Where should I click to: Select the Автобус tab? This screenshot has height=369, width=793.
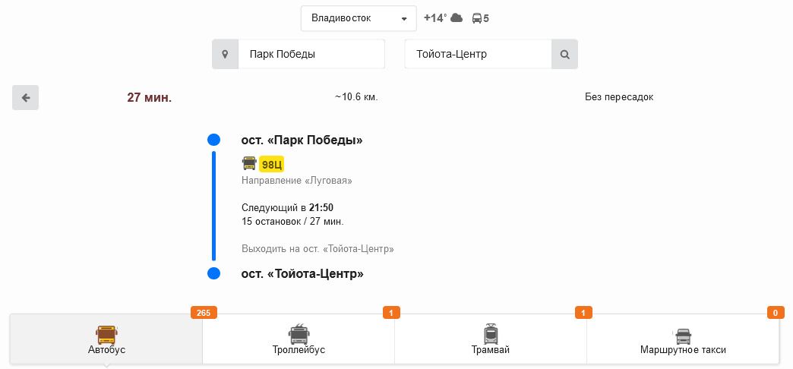coord(106,339)
